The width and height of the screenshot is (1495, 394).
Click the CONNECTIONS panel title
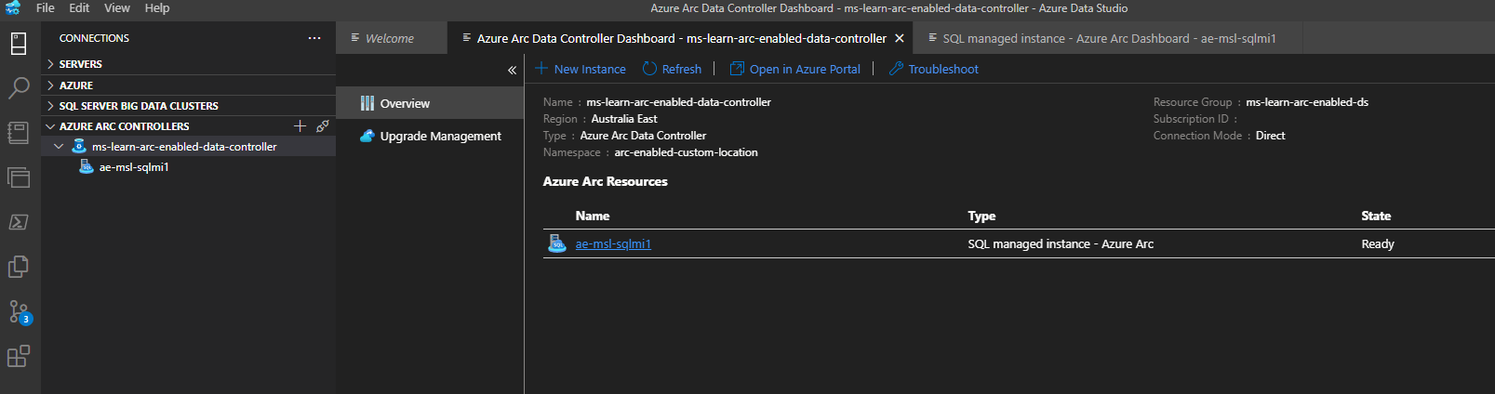[x=94, y=38]
